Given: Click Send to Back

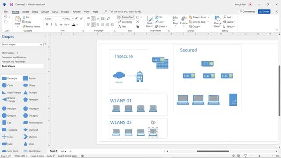Looking at the screenshot, I should pos(197,22).
